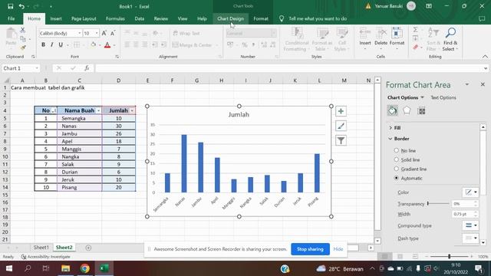Click Tell me what you want to do

318,18
